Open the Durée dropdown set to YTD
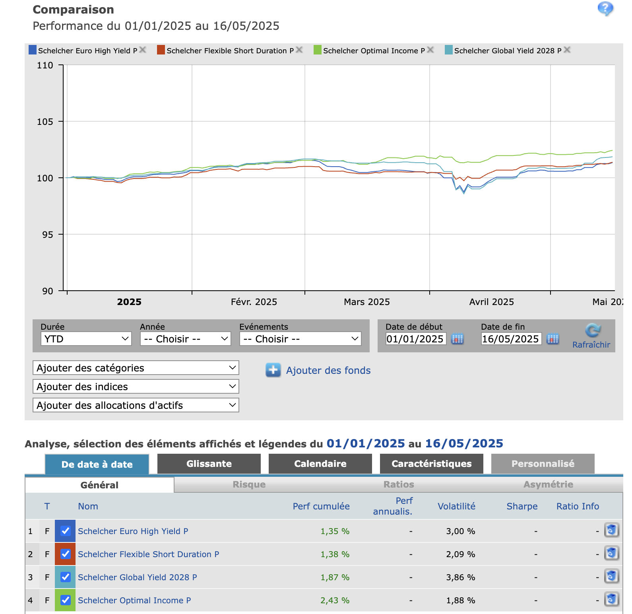Screen dimensions: 632x614 (x=86, y=339)
